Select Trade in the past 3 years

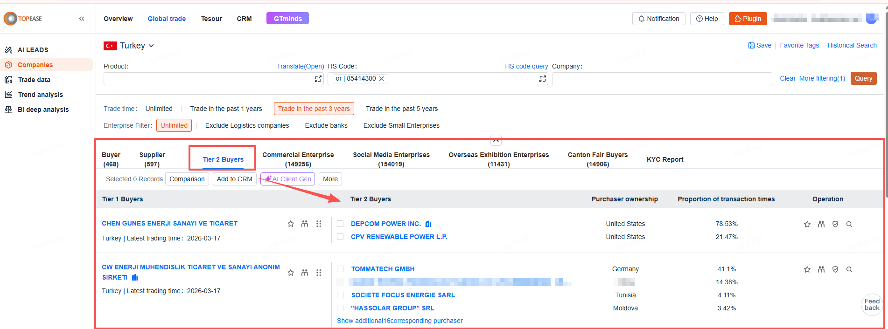314,109
